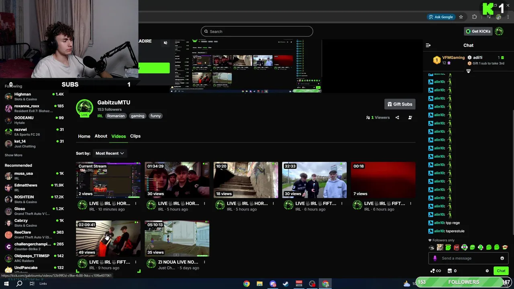Open the Sort by Most Recent dropdown
This screenshot has width=514, height=289.
[x=110, y=153]
